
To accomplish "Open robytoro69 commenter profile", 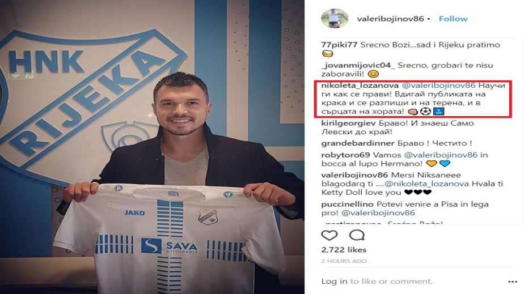I will coord(345,155).
